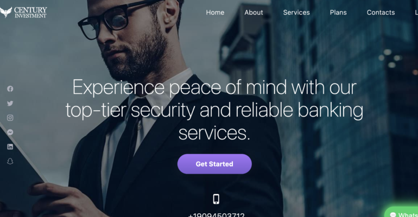The image size is (418, 217).
Task: Select Services in the navigation bar
Action: pyautogui.click(x=296, y=12)
